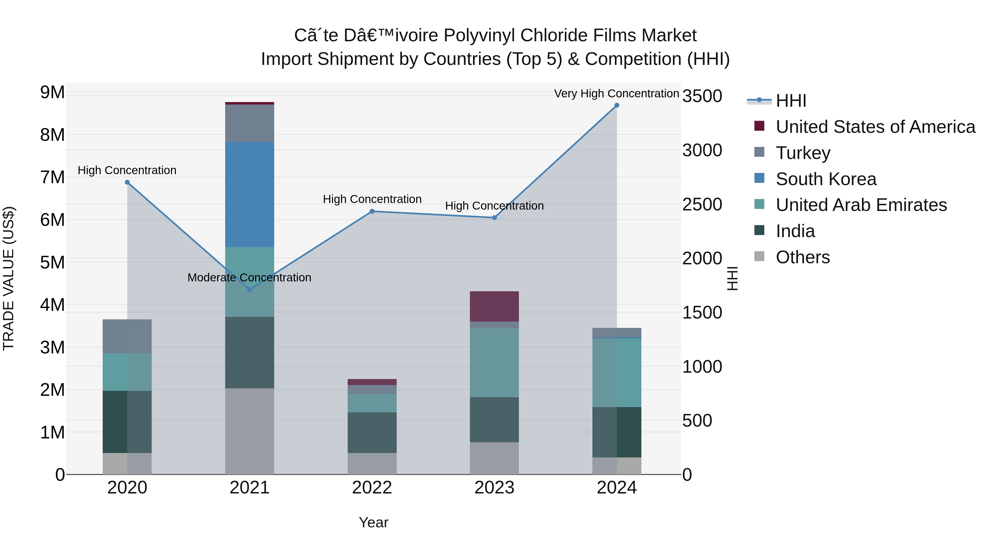
Task: Click United Arab Emirates segment in 2023 bar
Action: [494, 363]
